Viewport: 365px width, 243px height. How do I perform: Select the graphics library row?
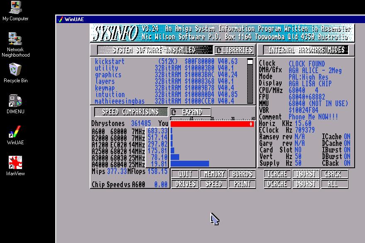pyautogui.click(x=166, y=75)
